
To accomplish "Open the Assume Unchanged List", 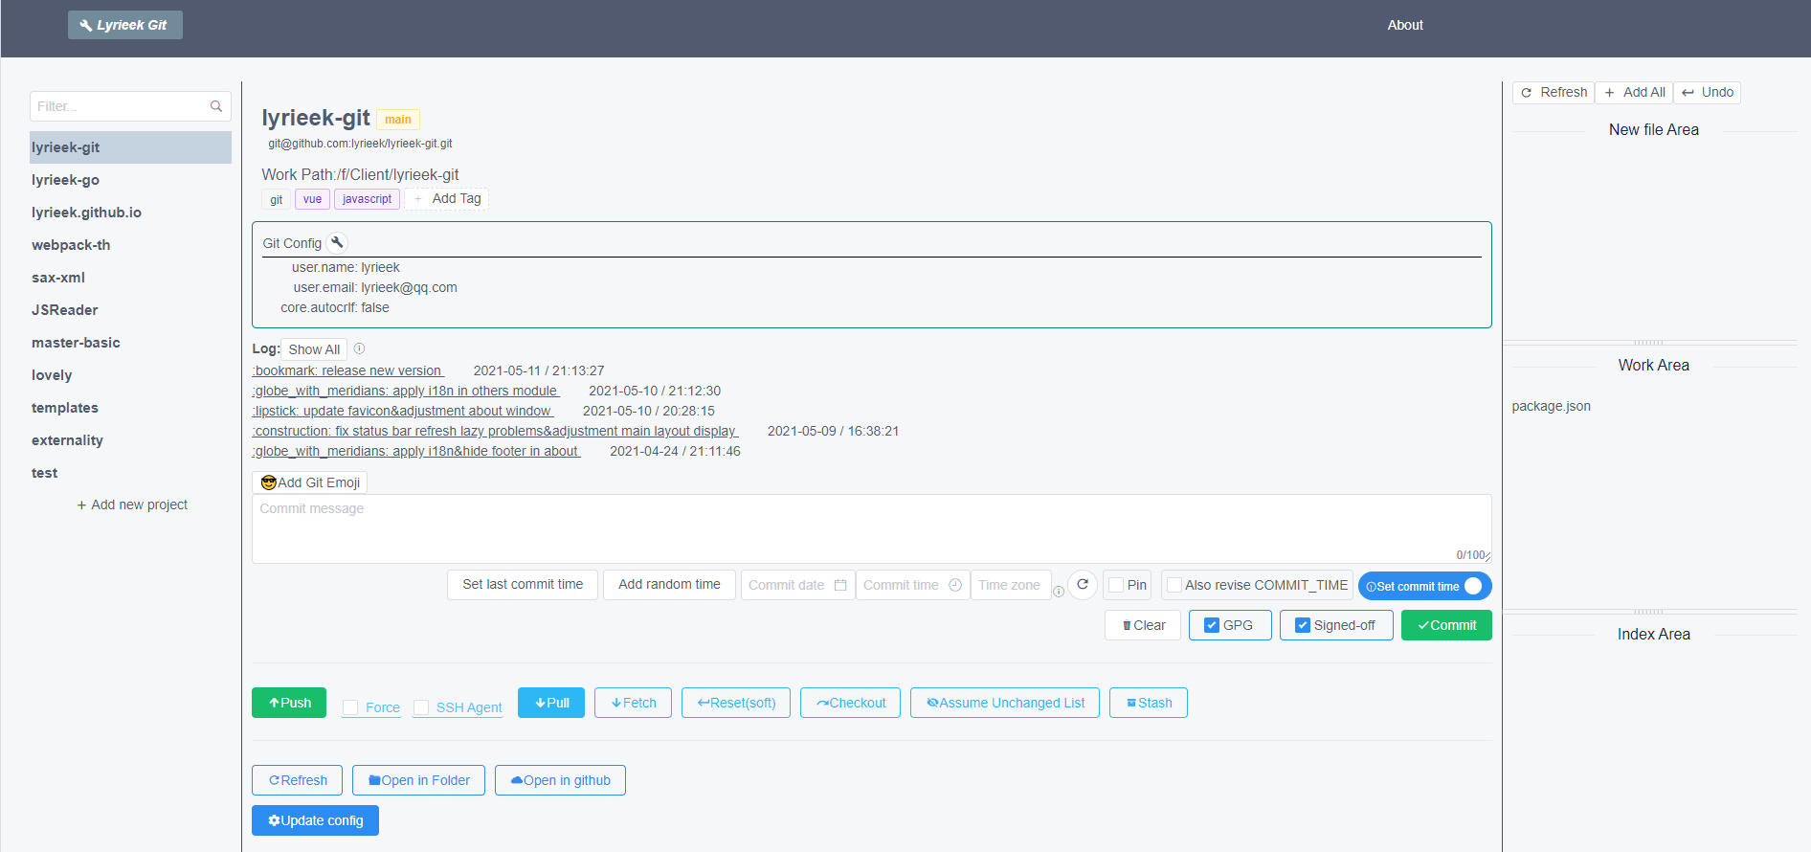I will point(1005,703).
